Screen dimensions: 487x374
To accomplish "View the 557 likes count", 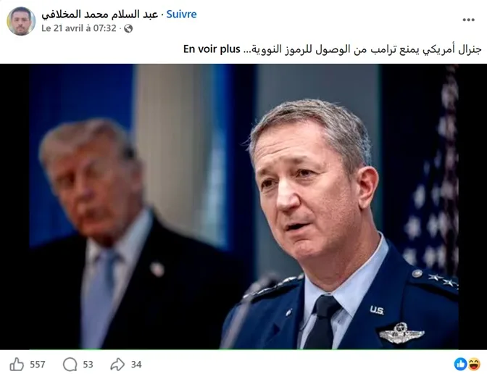I will tap(38, 365).
